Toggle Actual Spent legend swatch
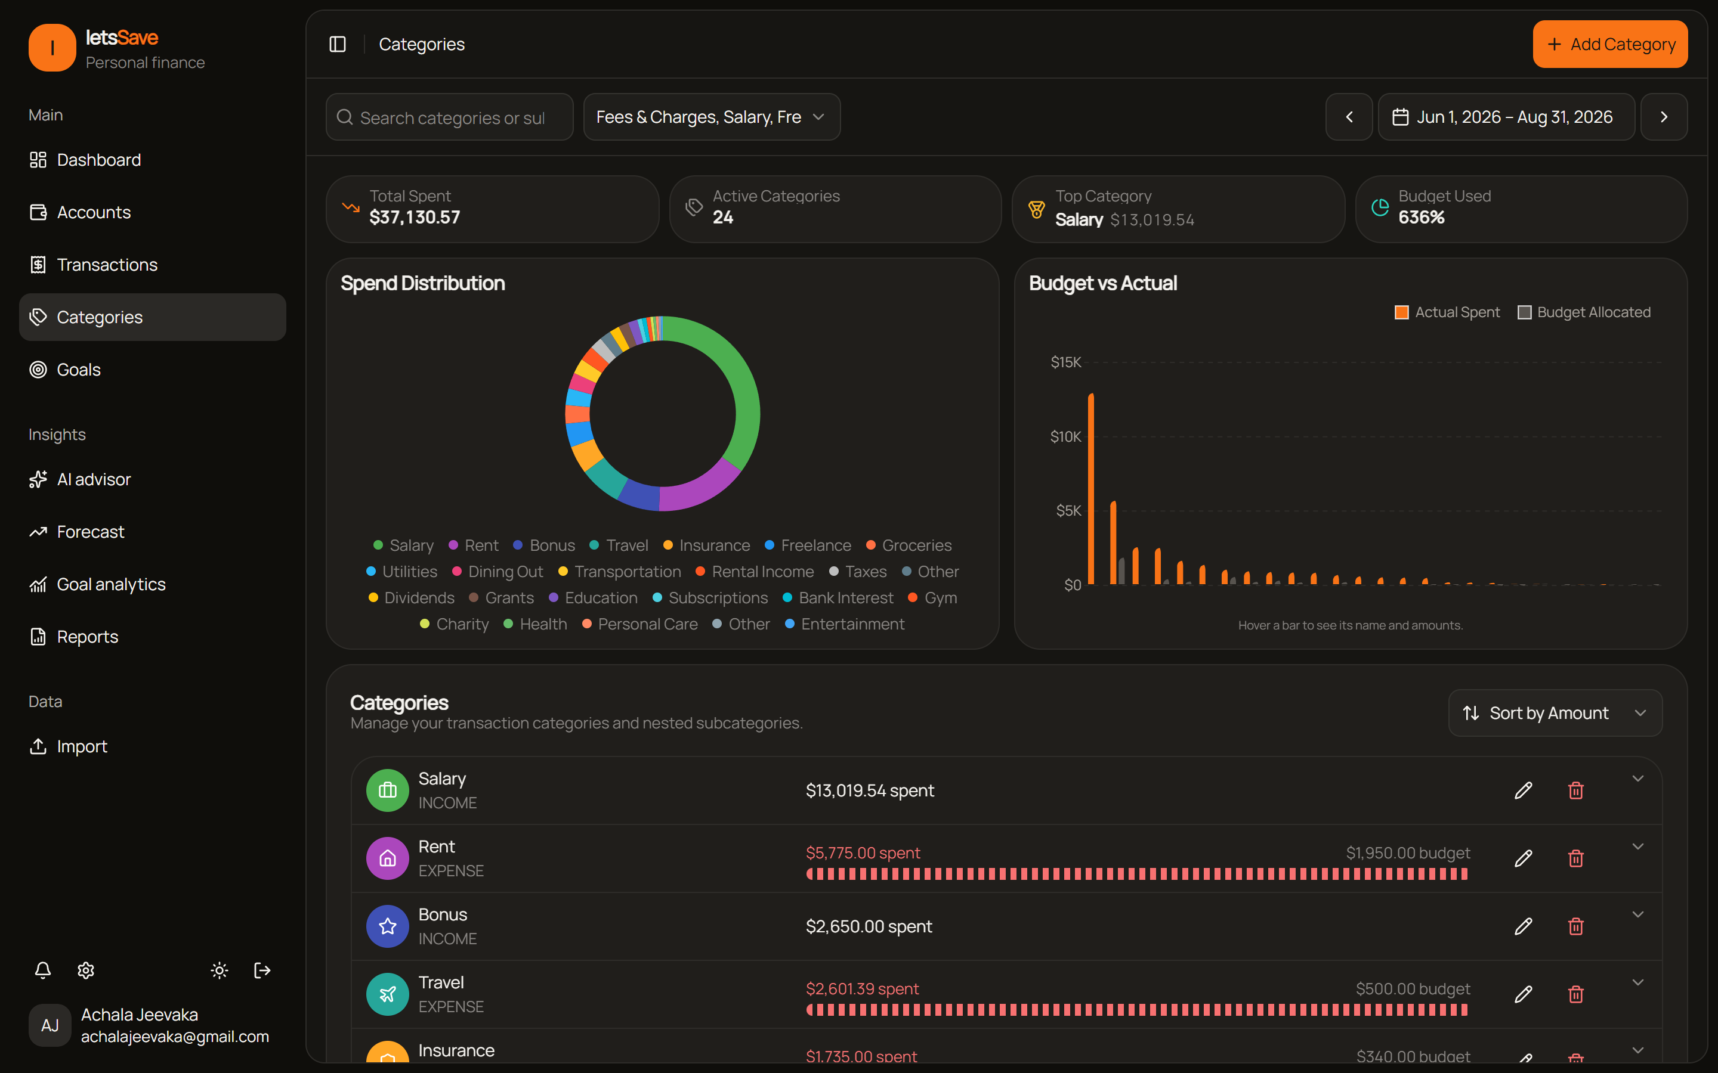The height and width of the screenshot is (1073, 1718). tap(1401, 312)
